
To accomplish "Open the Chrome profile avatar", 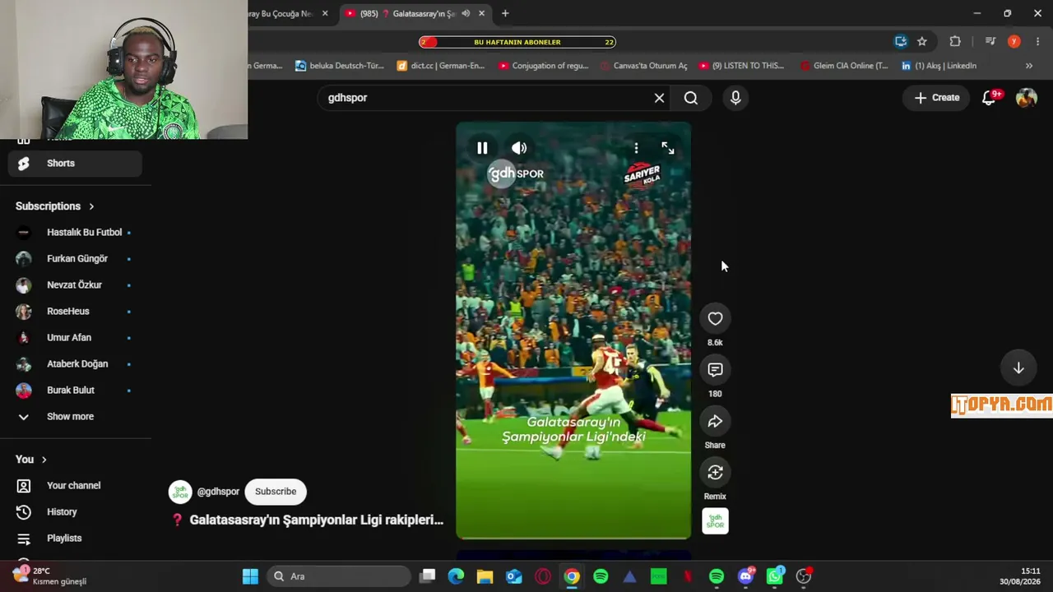I will coord(1014,42).
